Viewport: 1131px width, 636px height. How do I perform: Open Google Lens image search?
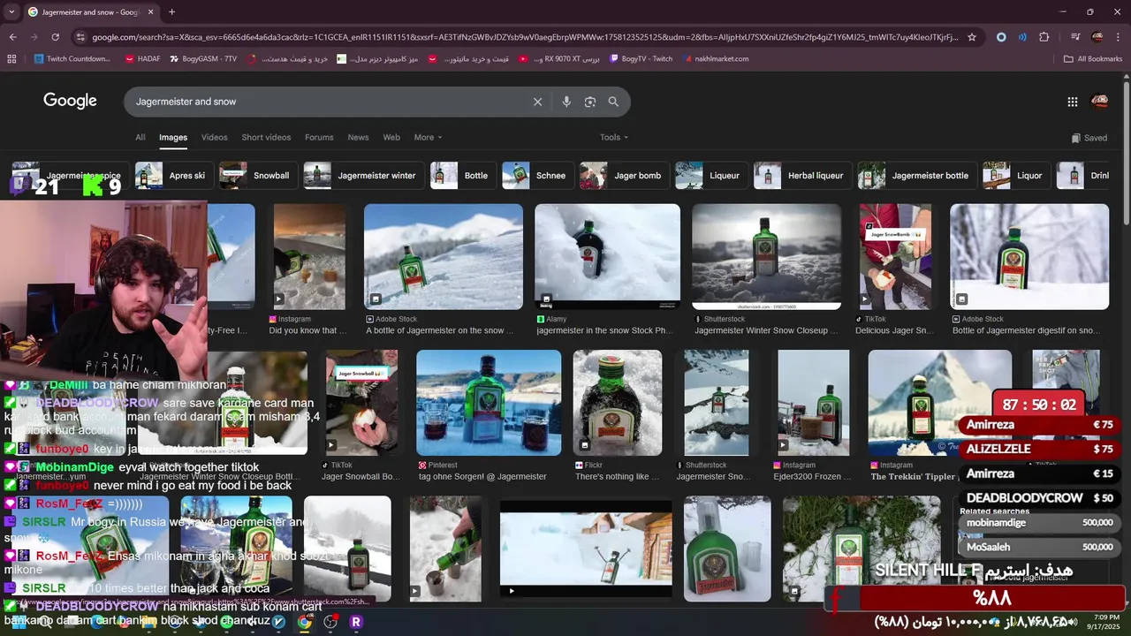point(590,102)
